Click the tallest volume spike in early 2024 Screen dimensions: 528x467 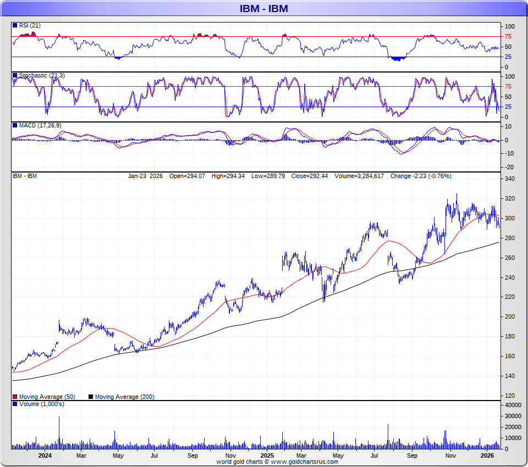tap(59, 433)
